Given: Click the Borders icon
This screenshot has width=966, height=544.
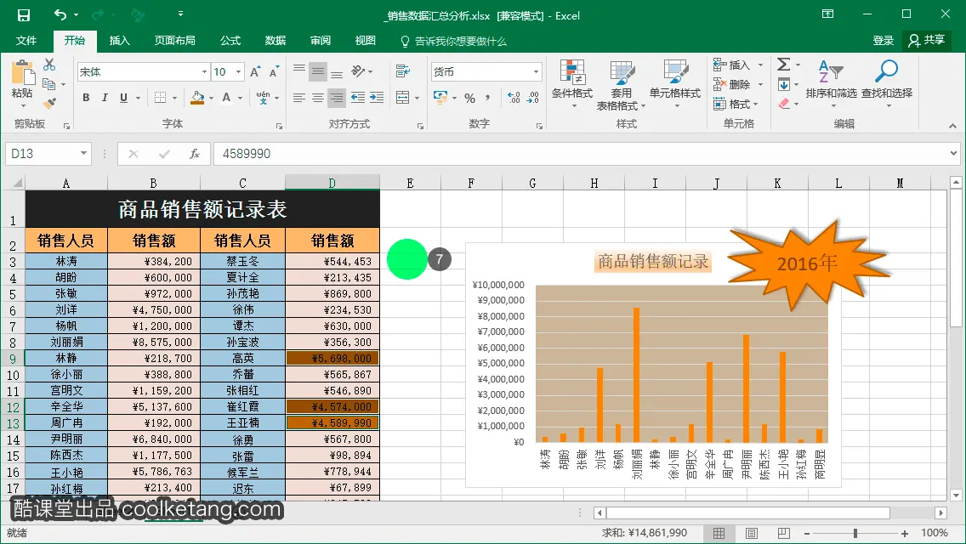Looking at the screenshot, I should pos(160,98).
